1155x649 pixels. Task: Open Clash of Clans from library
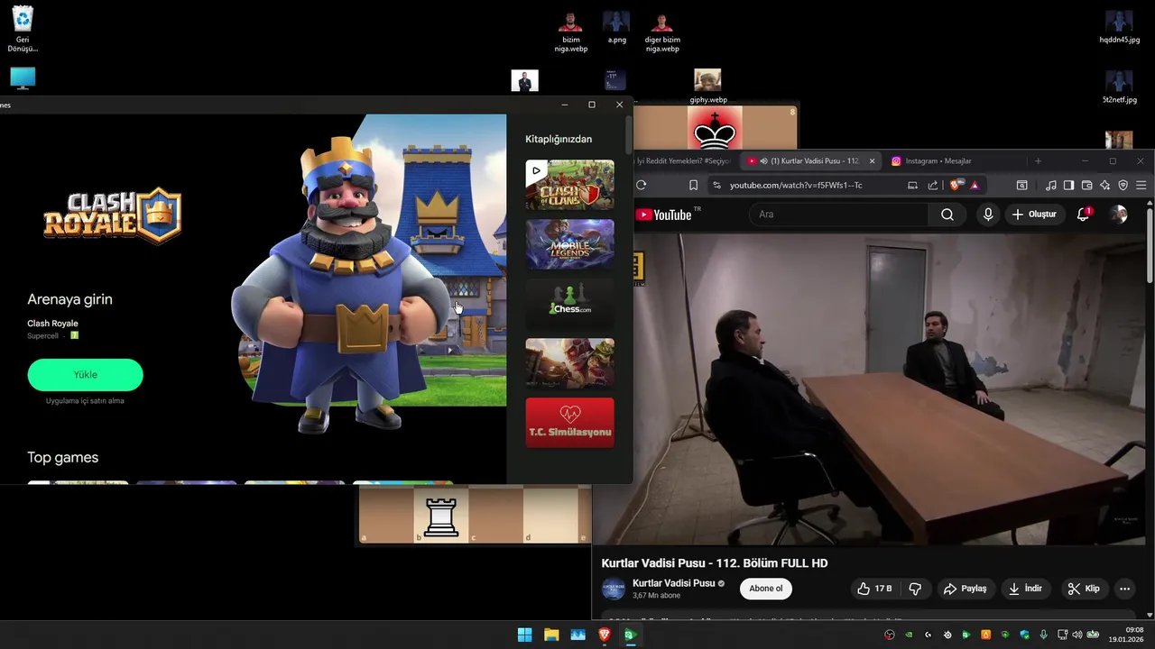click(x=569, y=185)
